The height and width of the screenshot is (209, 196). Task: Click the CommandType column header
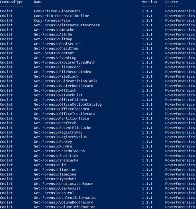12,2
